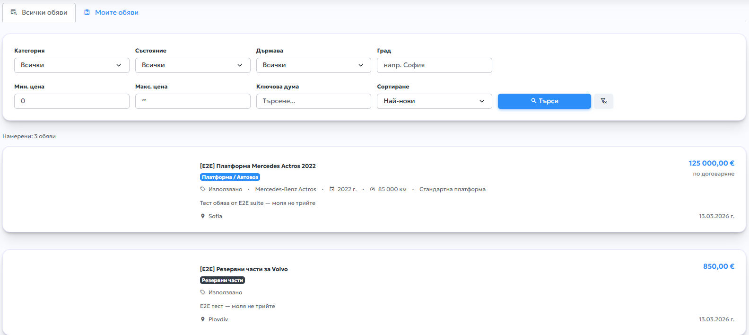Image resolution: width=749 pixels, height=335 pixels.
Task: Open the Моите обяви tab
Action: click(112, 12)
